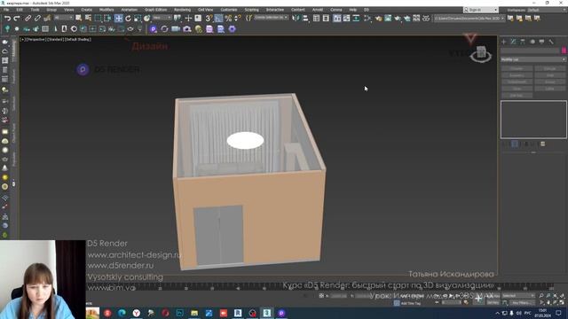
Task: Click the Redo arrow in main toolbar
Action: [17, 18]
